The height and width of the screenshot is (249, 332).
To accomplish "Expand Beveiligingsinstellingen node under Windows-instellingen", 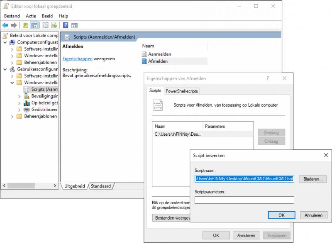I will click(19, 96).
